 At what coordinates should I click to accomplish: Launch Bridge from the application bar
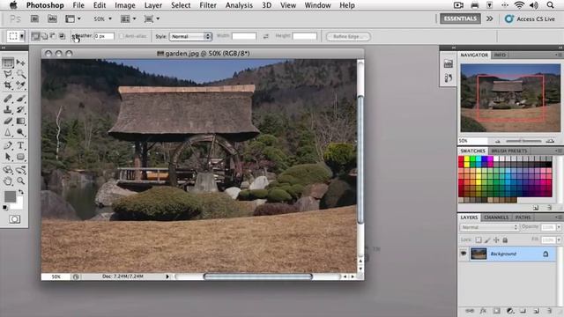(x=34, y=18)
